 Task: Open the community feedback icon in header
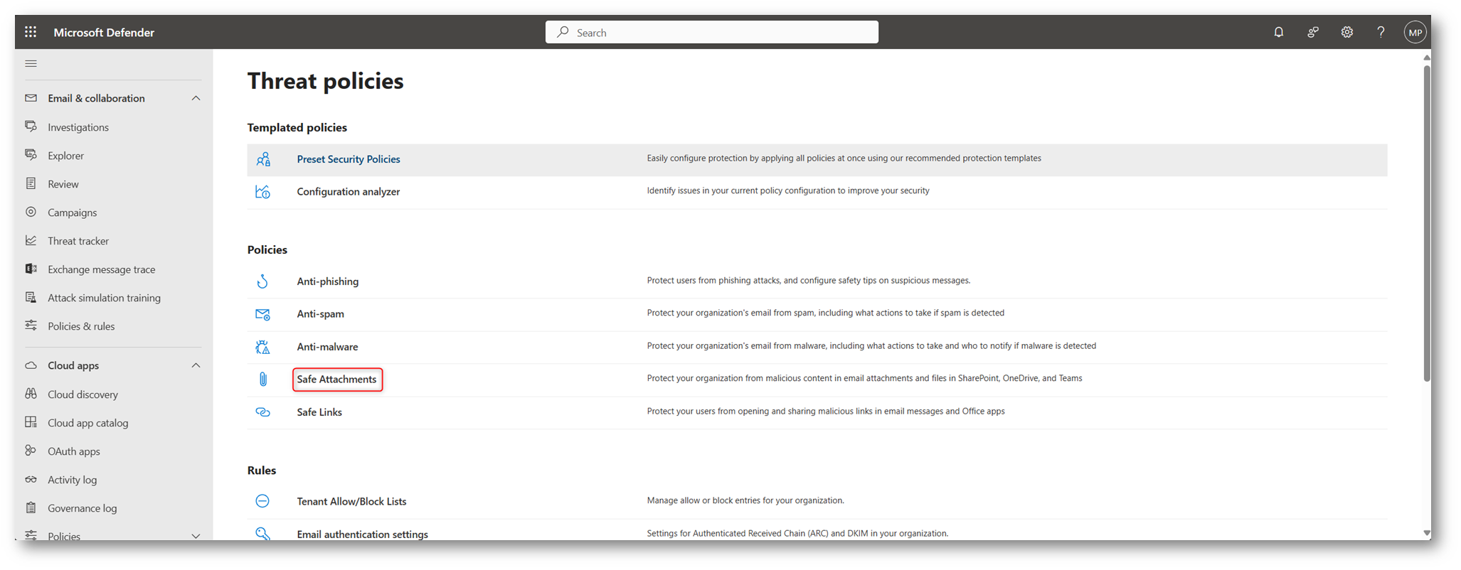tap(1312, 32)
